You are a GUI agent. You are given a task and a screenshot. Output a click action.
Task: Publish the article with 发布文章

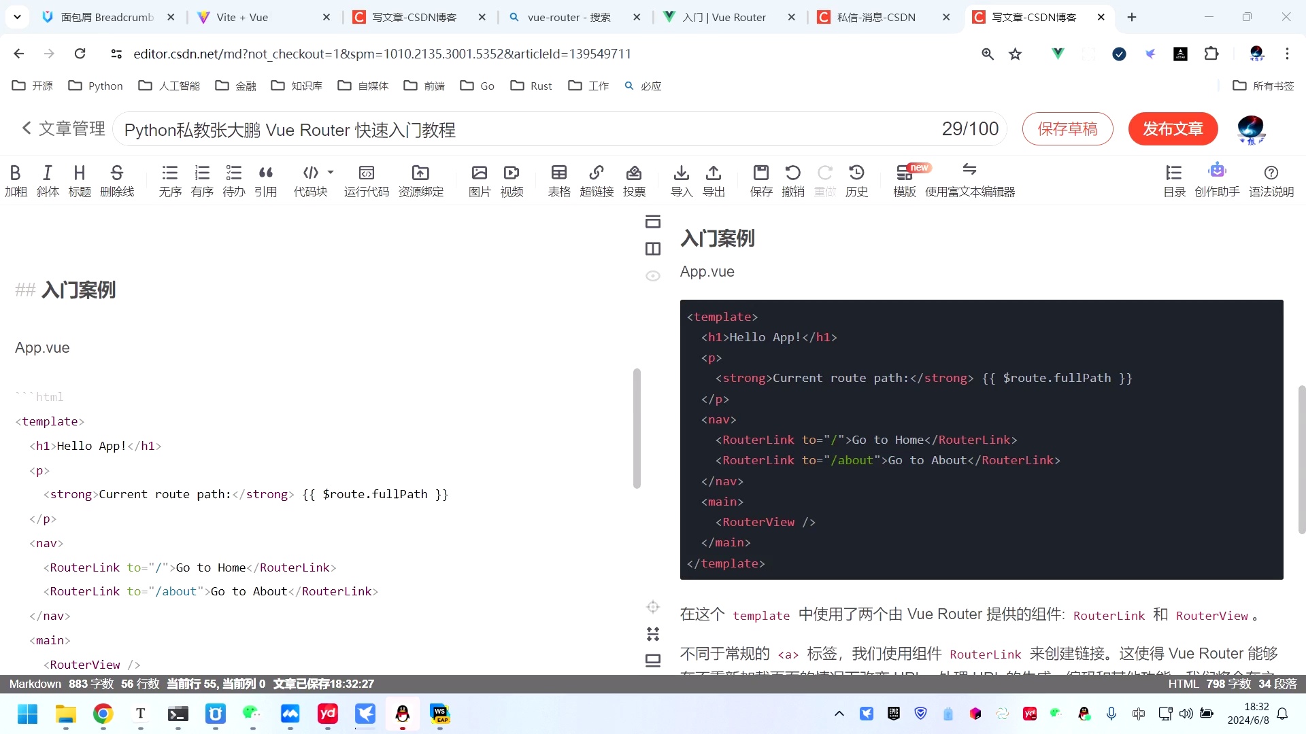pos(1173,128)
